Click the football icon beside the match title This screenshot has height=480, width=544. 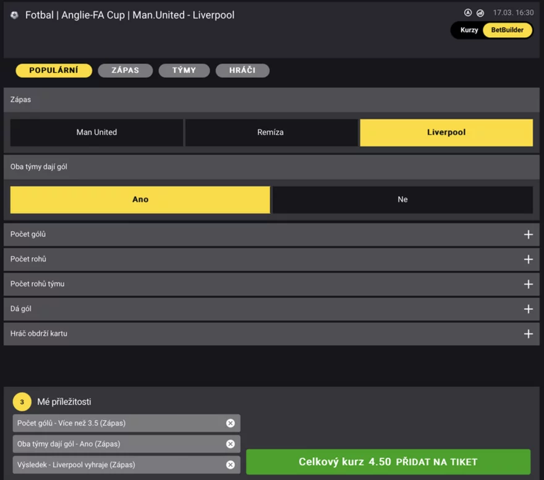click(x=14, y=15)
